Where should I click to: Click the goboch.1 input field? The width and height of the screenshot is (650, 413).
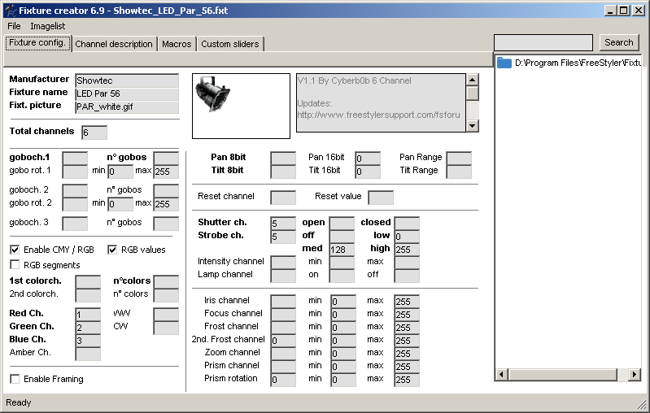[75, 158]
